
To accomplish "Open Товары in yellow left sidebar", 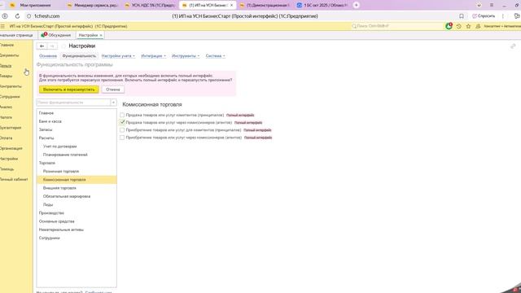I will pyautogui.click(x=6, y=76).
